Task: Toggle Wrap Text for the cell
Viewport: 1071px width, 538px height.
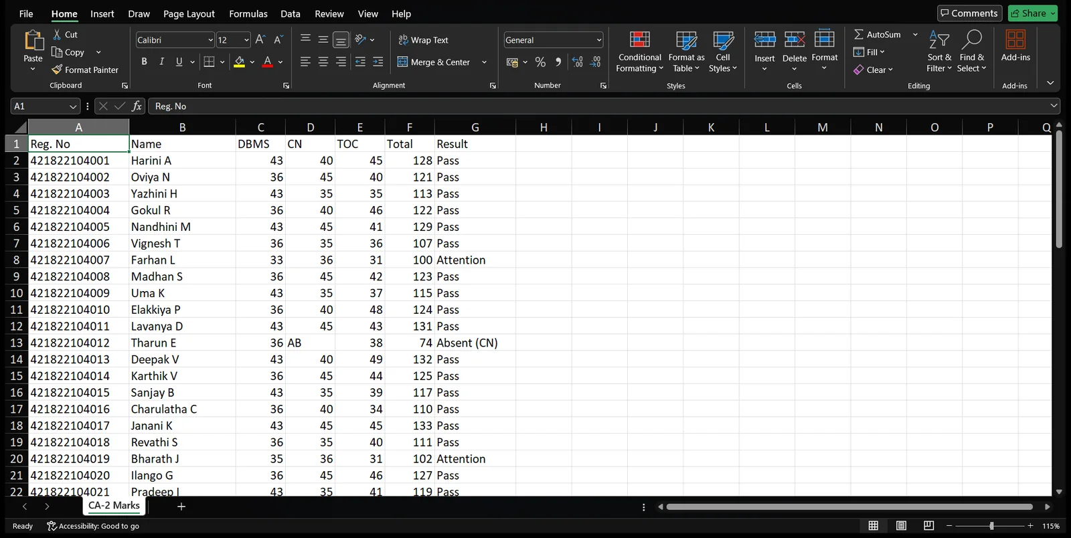Action: tap(423, 40)
